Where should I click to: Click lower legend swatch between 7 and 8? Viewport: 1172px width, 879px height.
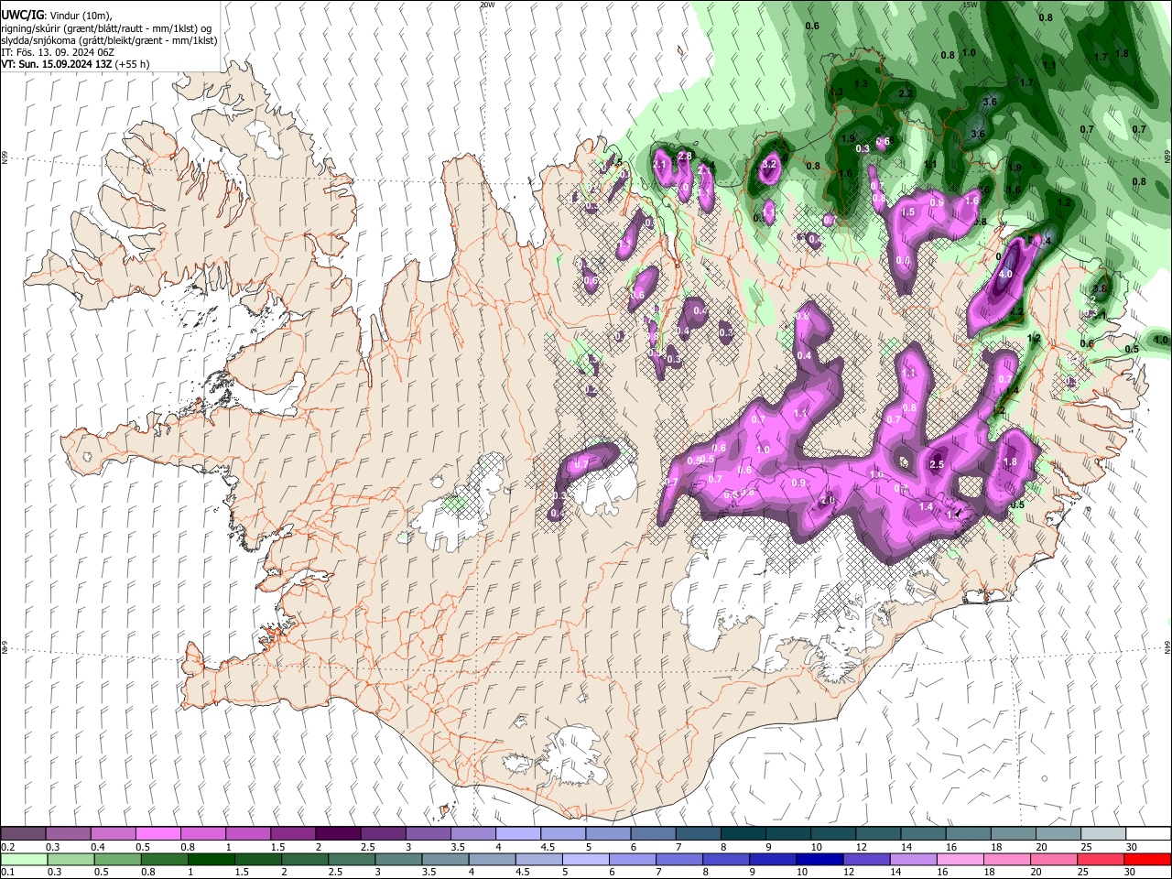pyautogui.click(x=680, y=859)
